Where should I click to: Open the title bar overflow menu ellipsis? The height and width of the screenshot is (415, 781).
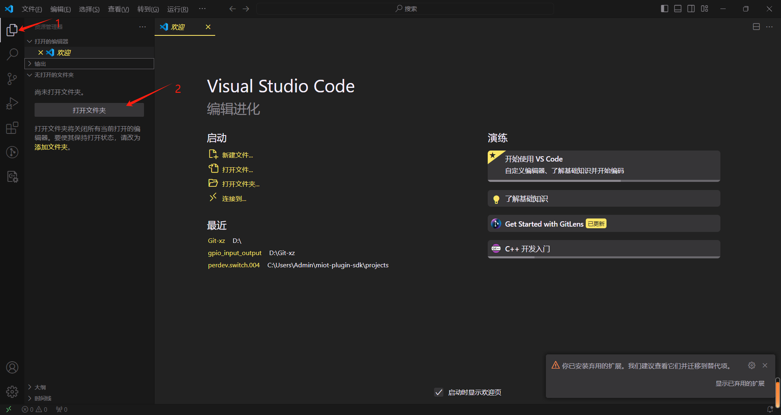coord(202,9)
